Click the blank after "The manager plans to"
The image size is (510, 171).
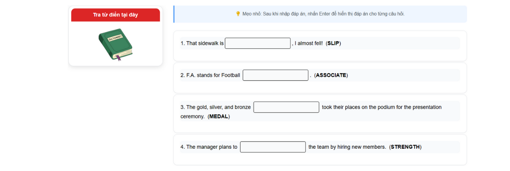pos(273,147)
